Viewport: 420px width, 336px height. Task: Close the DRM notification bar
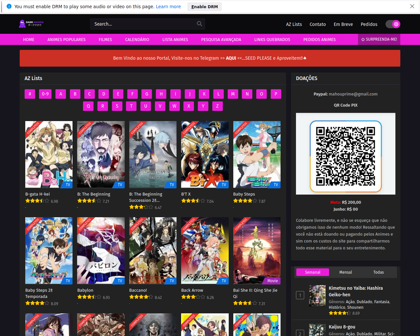pyautogui.click(x=412, y=6)
